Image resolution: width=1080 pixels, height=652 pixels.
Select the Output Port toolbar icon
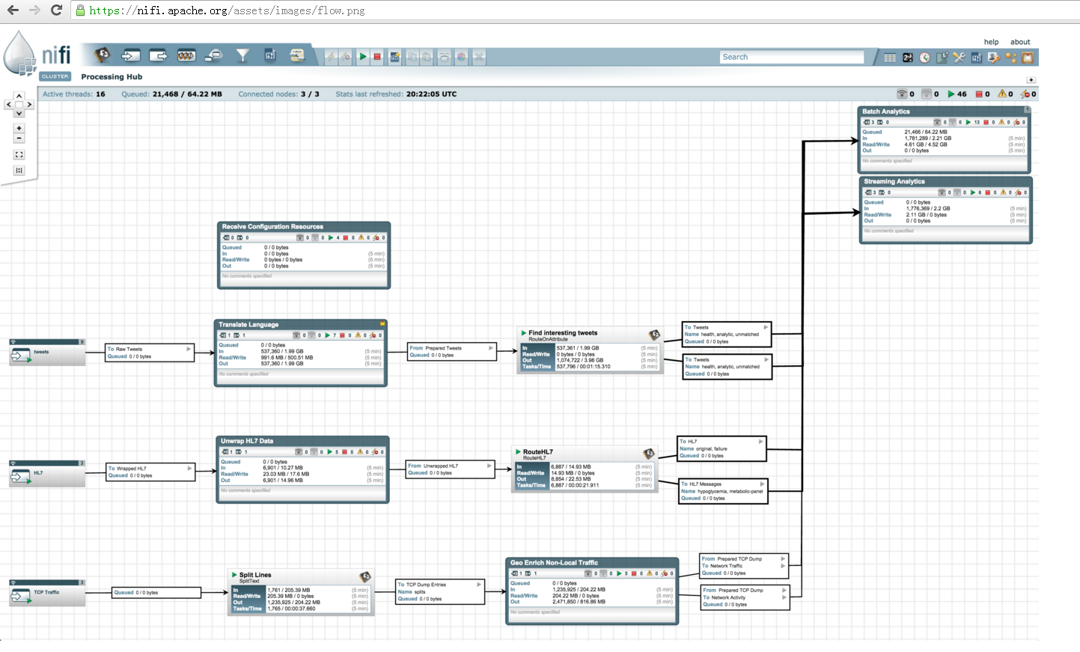pos(159,55)
